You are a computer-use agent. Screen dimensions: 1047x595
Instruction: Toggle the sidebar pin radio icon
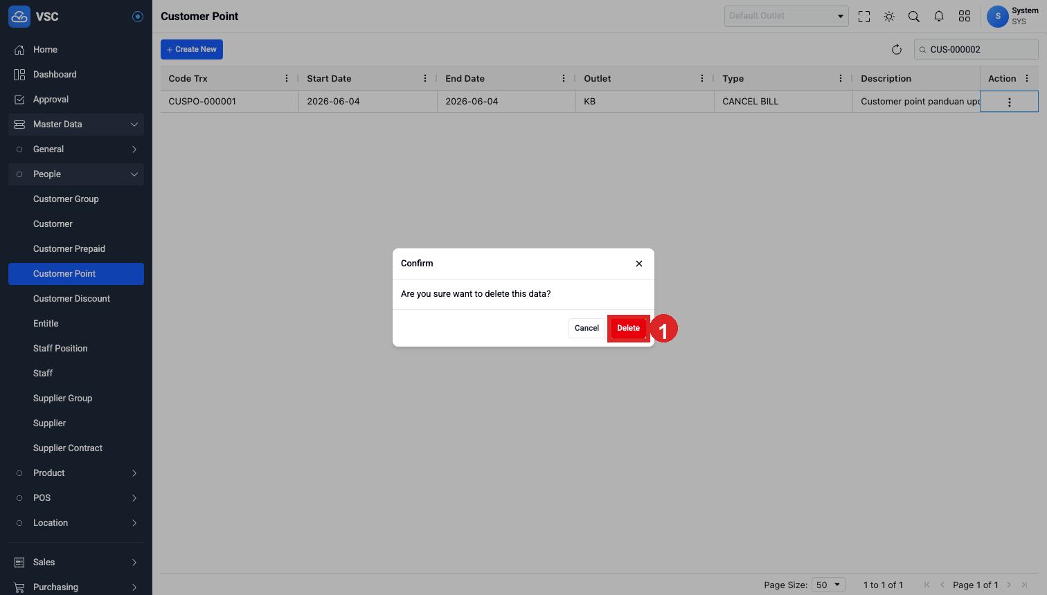click(138, 17)
